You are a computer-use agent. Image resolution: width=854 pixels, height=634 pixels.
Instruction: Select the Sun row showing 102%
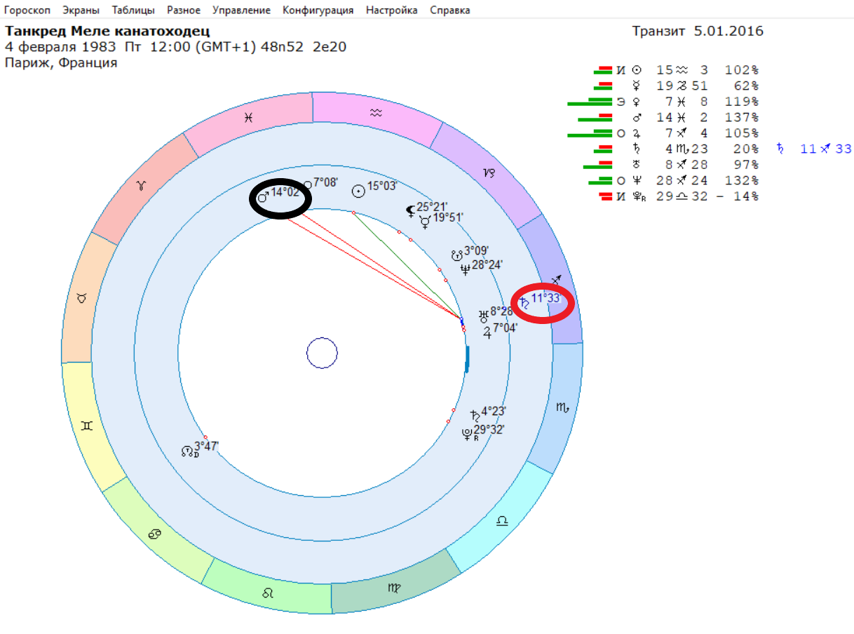[x=675, y=70]
